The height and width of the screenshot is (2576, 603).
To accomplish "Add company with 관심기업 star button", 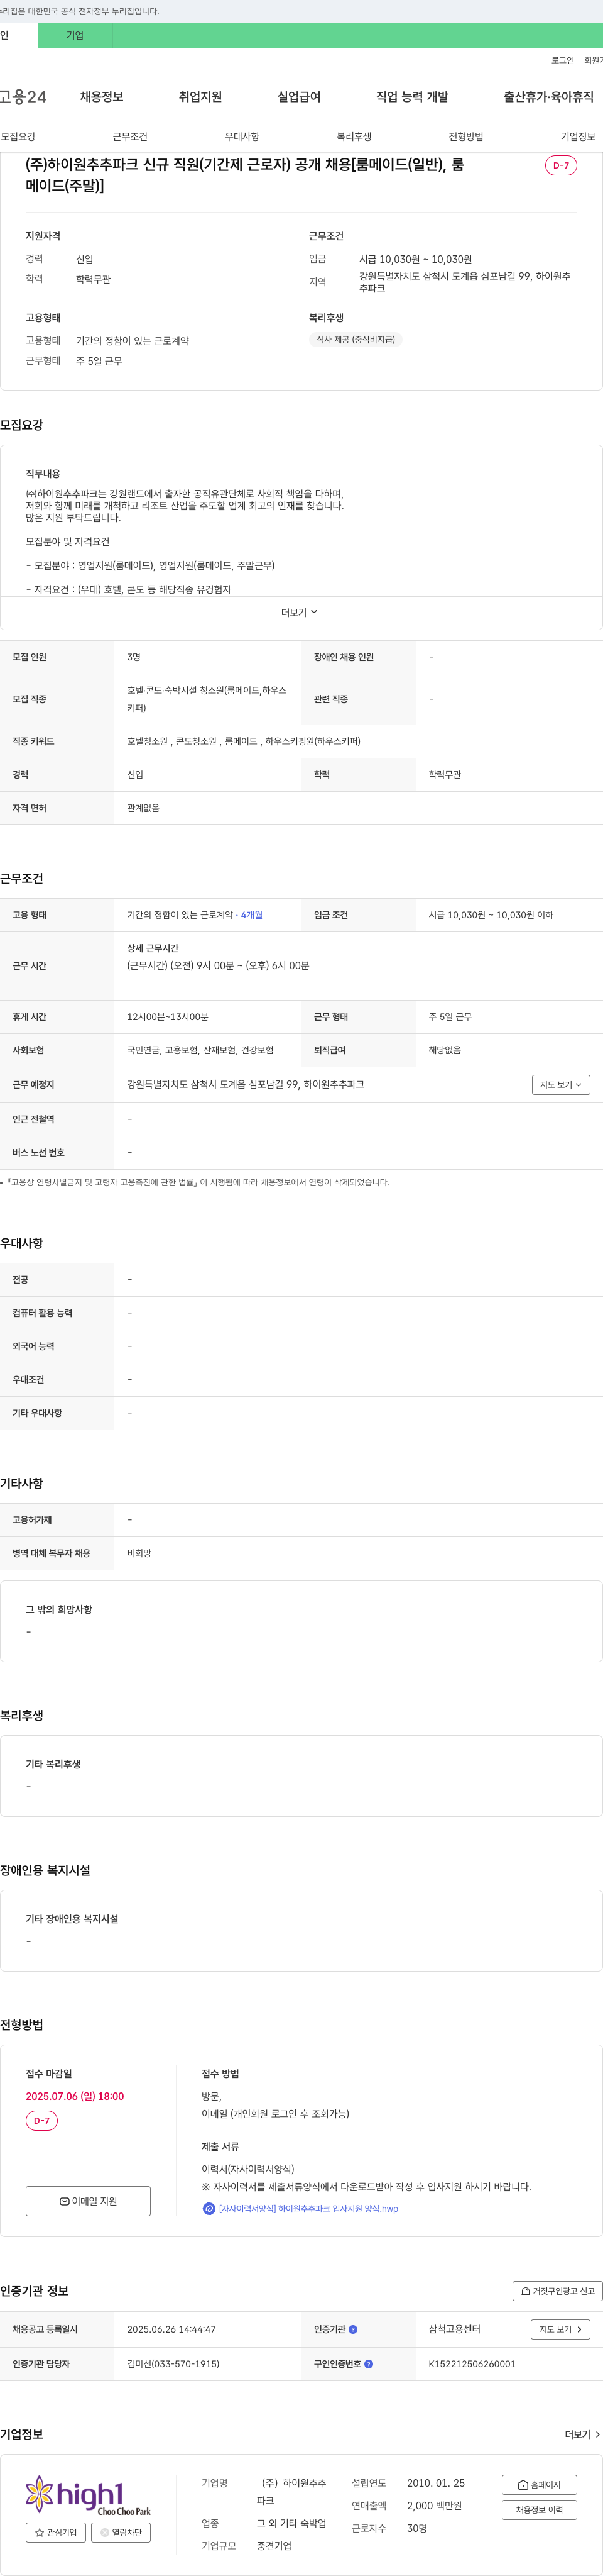I will click(56, 2532).
